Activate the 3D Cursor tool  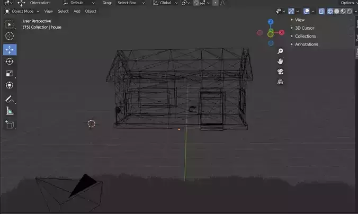[x=10, y=36]
